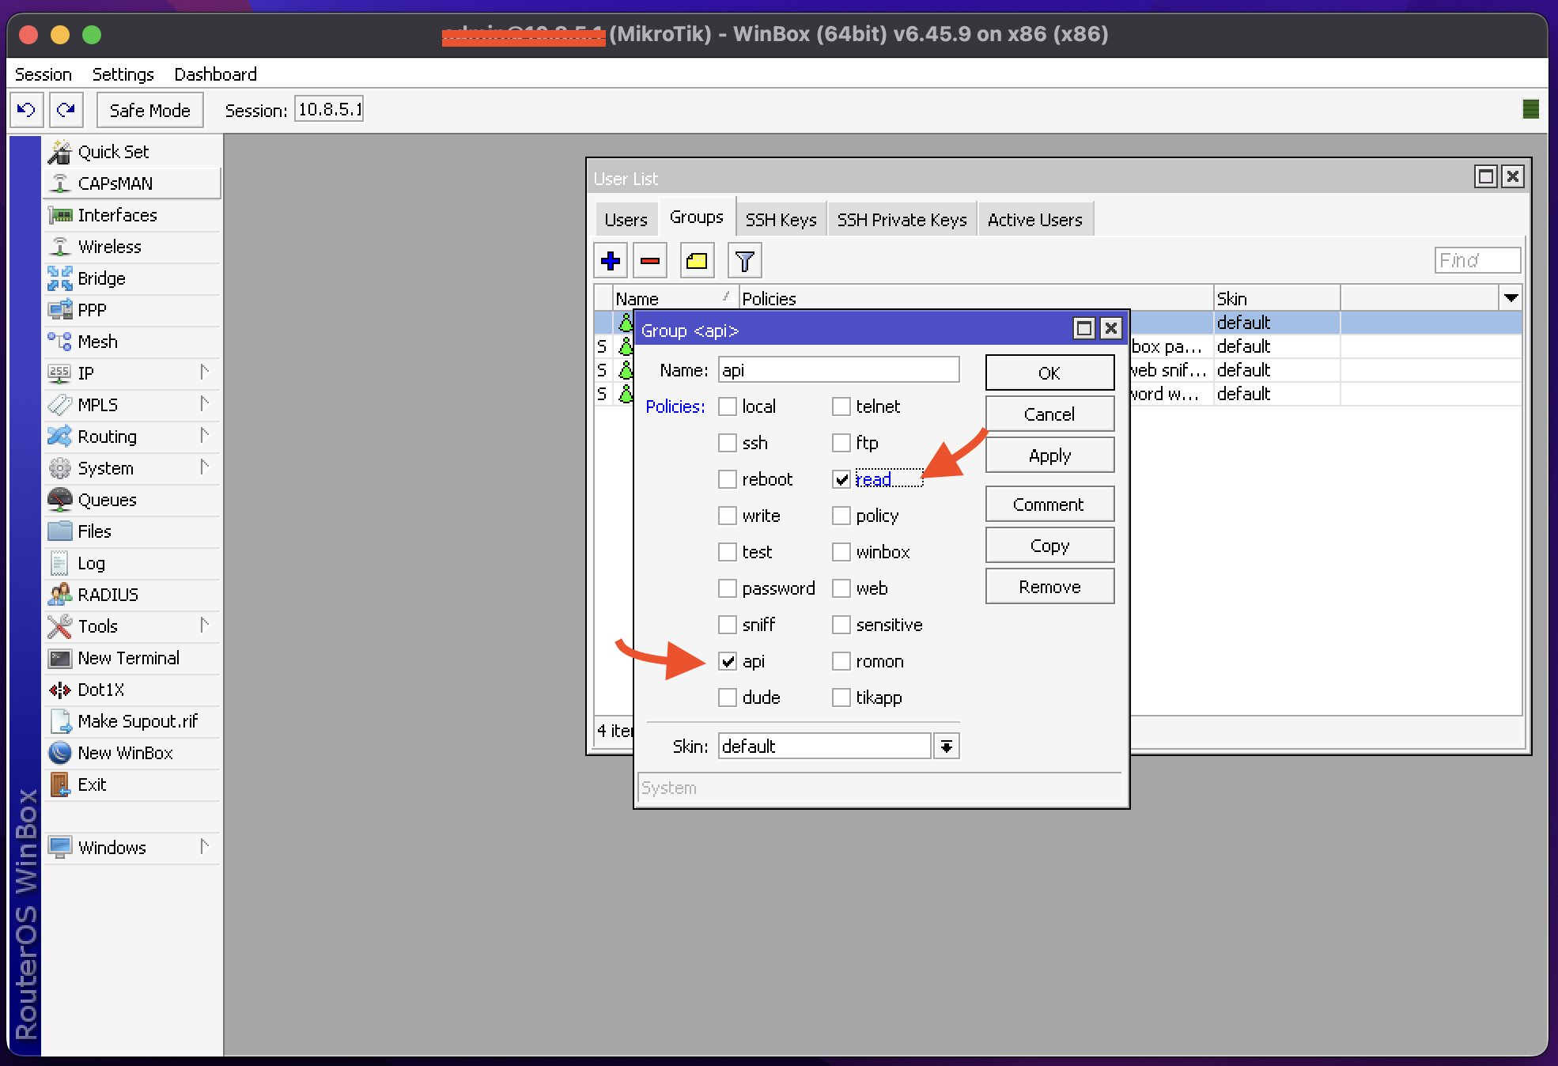
Task: Click the Remove group button
Action: 1048,585
